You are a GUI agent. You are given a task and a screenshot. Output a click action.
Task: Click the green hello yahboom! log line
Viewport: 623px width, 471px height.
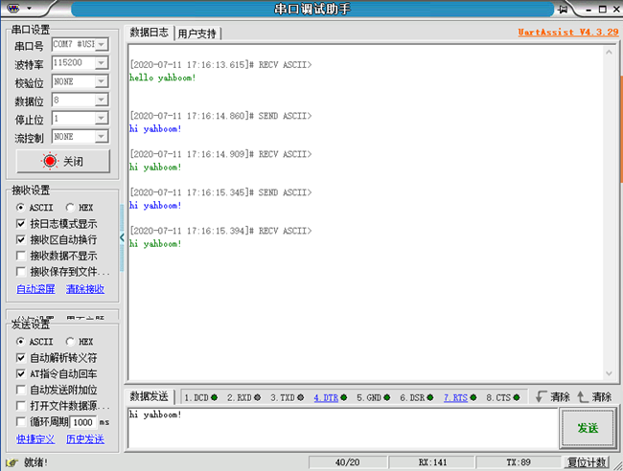pyautogui.click(x=163, y=78)
